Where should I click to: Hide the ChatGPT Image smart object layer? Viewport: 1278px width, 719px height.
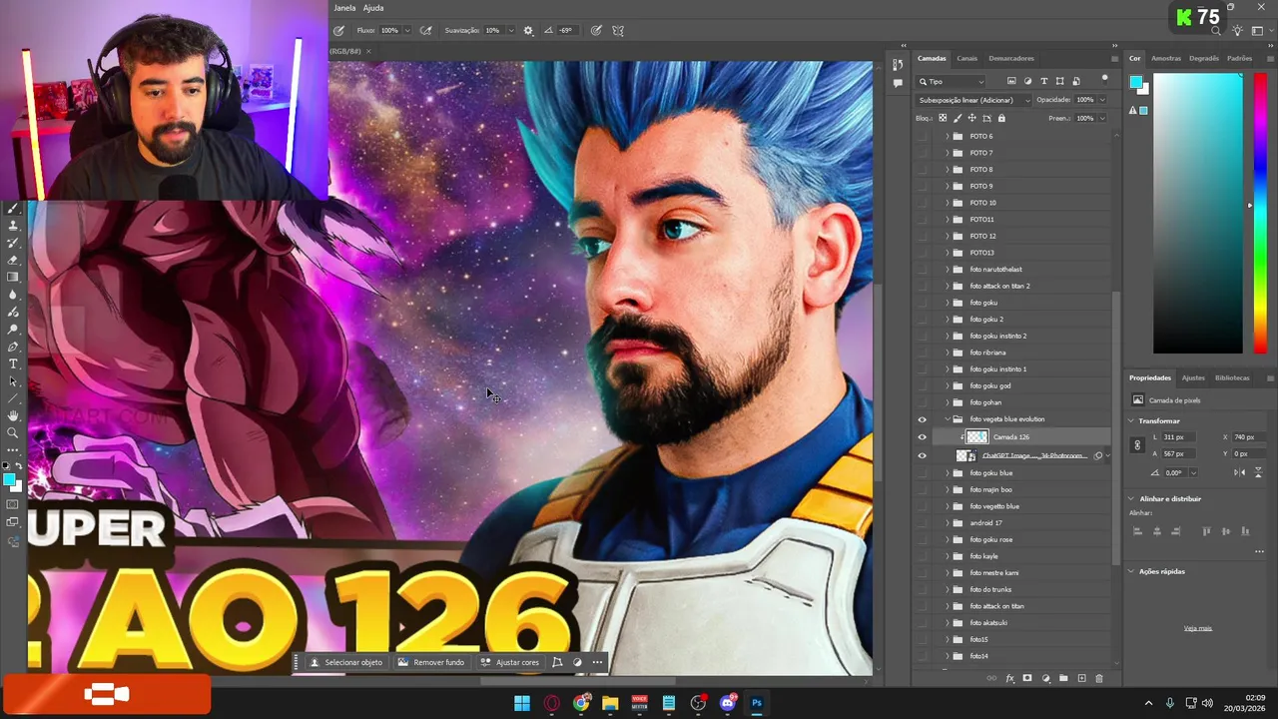pyautogui.click(x=922, y=455)
